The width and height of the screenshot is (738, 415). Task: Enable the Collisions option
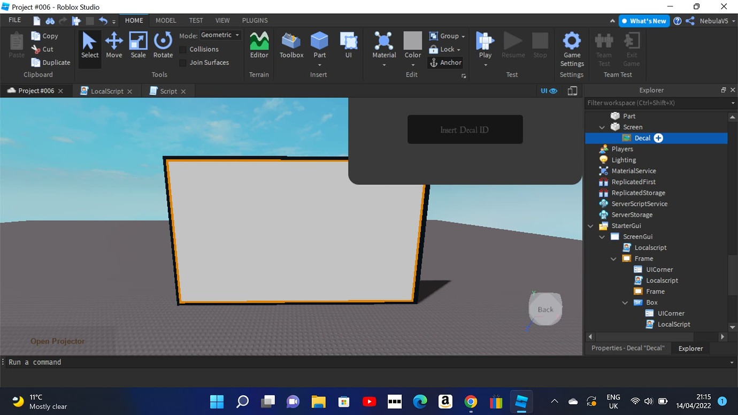(x=183, y=49)
